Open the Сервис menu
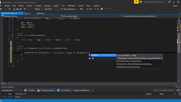Viewport: 181px width, 102px height. (x=56, y=6)
